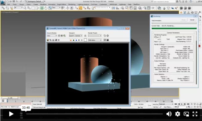The image size is (202, 121).
Task: Toggle Monochrome display in render window
Action: click(x=82, y=40)
